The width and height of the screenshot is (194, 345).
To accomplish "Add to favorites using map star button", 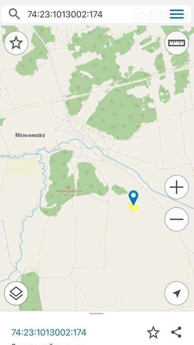I will click(16, 43).
